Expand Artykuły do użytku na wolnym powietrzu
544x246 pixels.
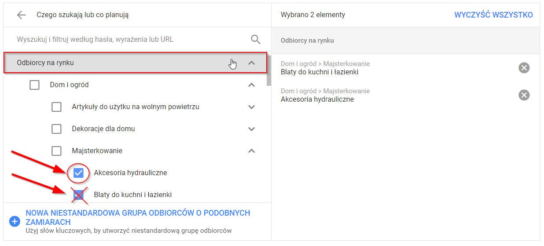252,107
